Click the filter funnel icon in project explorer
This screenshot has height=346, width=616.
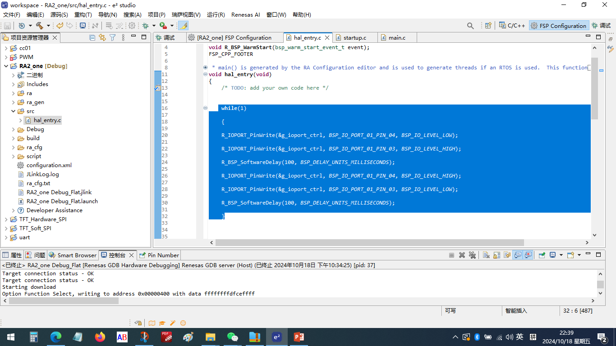(x=112, y=37)
